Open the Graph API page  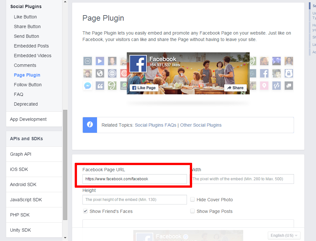click(34, 154)
